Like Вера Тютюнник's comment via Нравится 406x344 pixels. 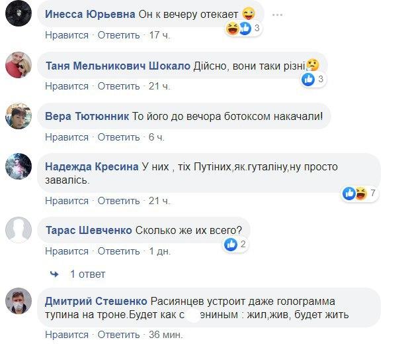coord(67,137)
